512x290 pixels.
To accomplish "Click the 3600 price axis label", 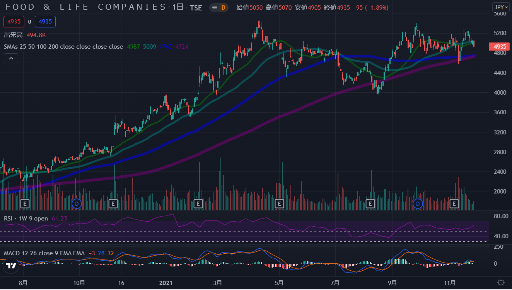I will point(500,112).
